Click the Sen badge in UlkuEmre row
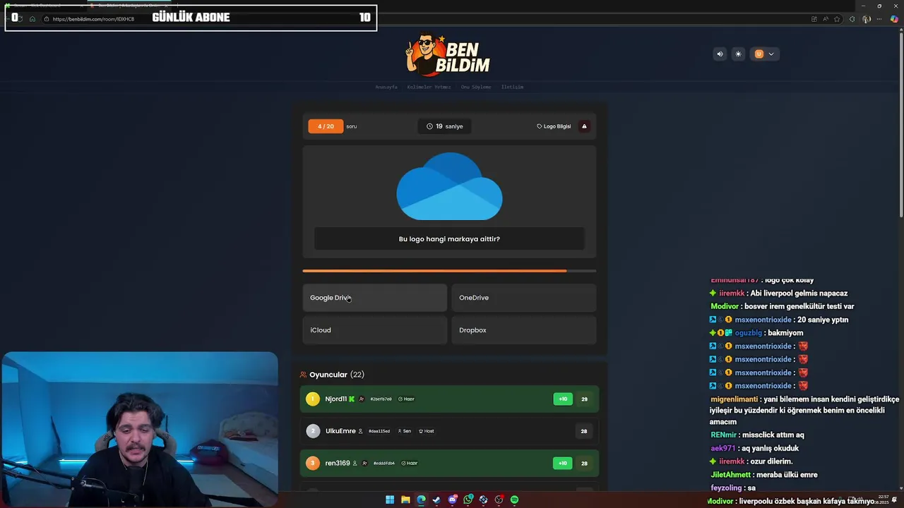 point(404,431)
